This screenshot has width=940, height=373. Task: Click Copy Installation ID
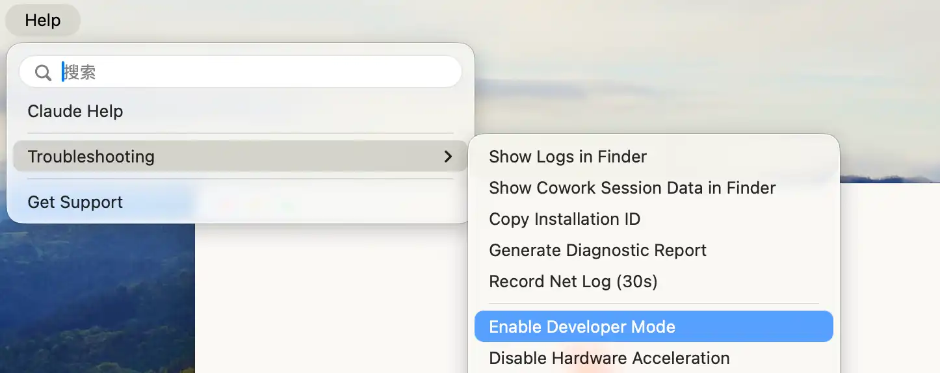[x=564, y=219]
